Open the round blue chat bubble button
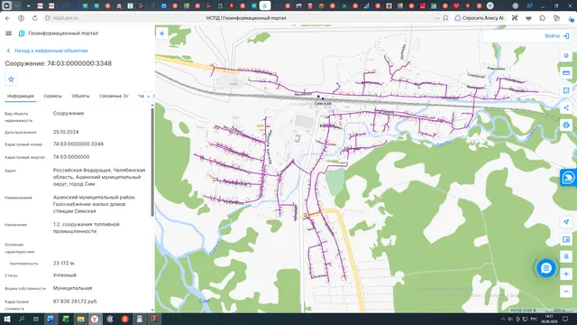 pos(546,268)
